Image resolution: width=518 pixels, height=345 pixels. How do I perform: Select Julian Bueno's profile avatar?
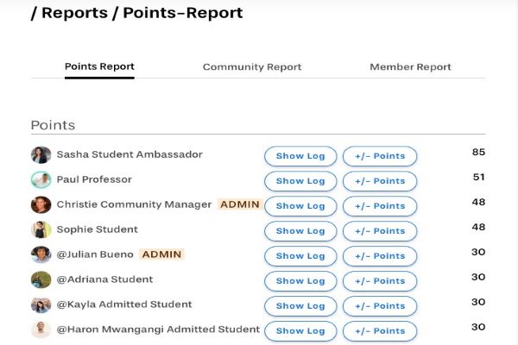(41, 255)
